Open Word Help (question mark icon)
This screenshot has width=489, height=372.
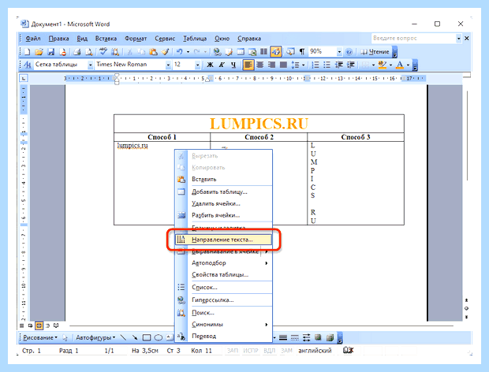349,52
